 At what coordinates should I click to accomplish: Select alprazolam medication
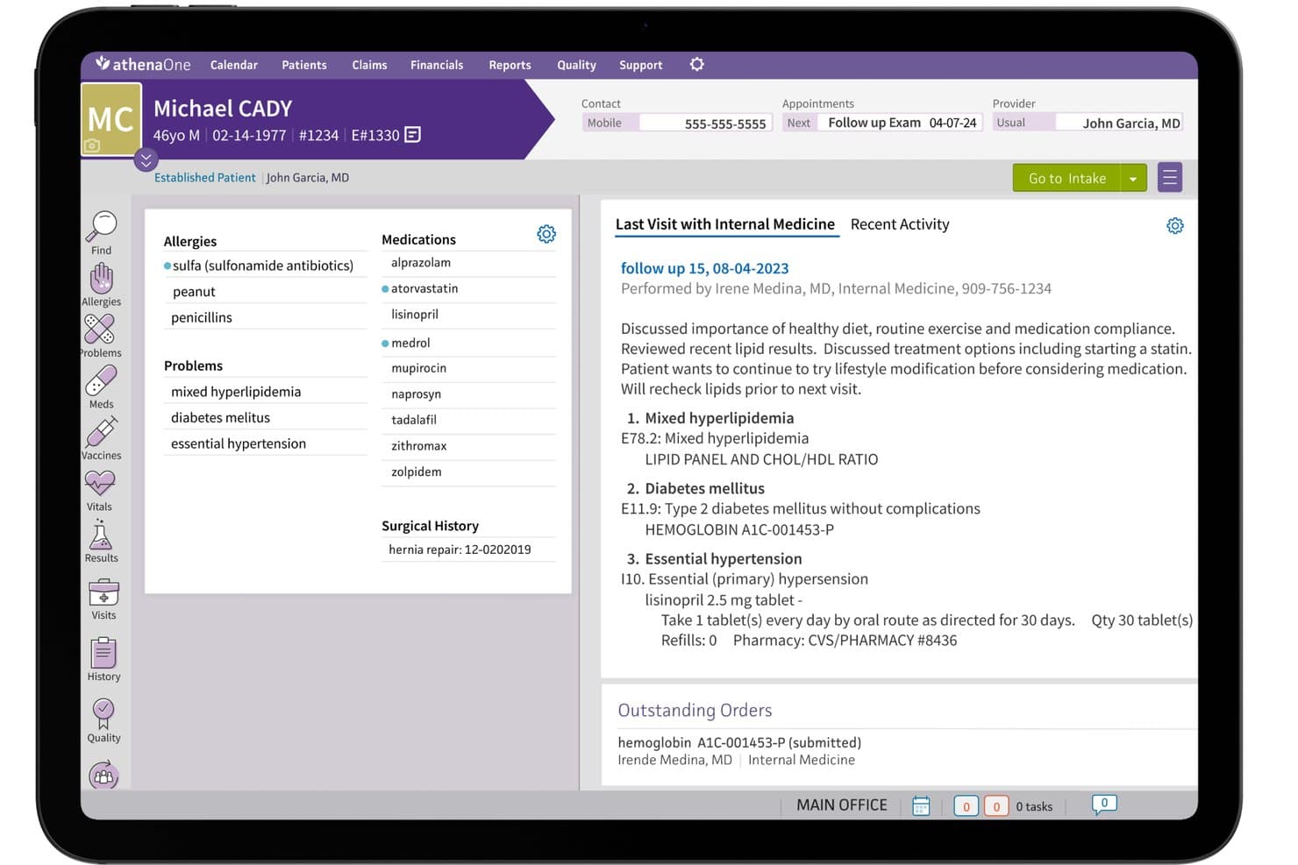(x=468, y=263)
